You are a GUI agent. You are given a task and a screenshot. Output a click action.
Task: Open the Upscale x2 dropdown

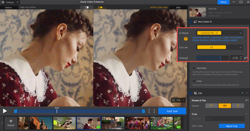[x=219, y=47]
